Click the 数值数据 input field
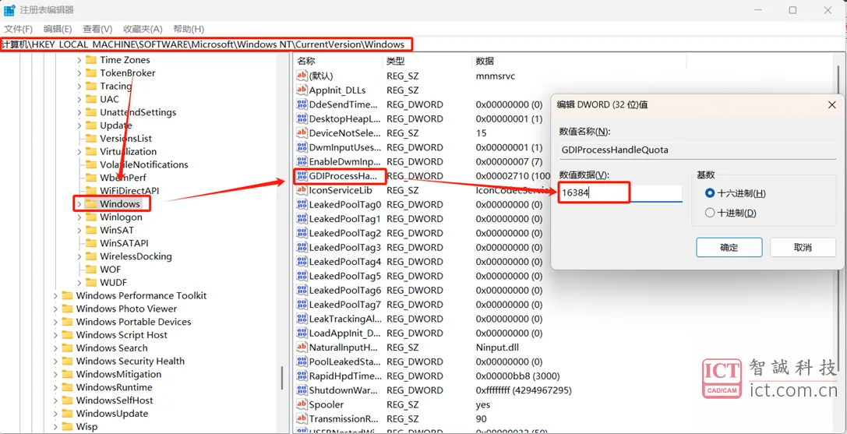This screenshot has height=434, width=847. point(620,193)
